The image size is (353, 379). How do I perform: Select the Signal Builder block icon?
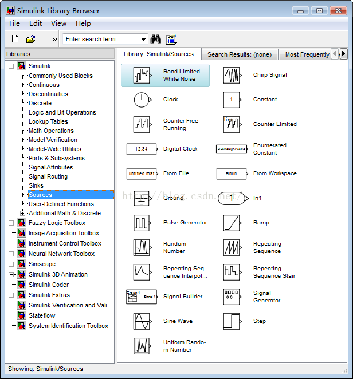coord(142,297)
